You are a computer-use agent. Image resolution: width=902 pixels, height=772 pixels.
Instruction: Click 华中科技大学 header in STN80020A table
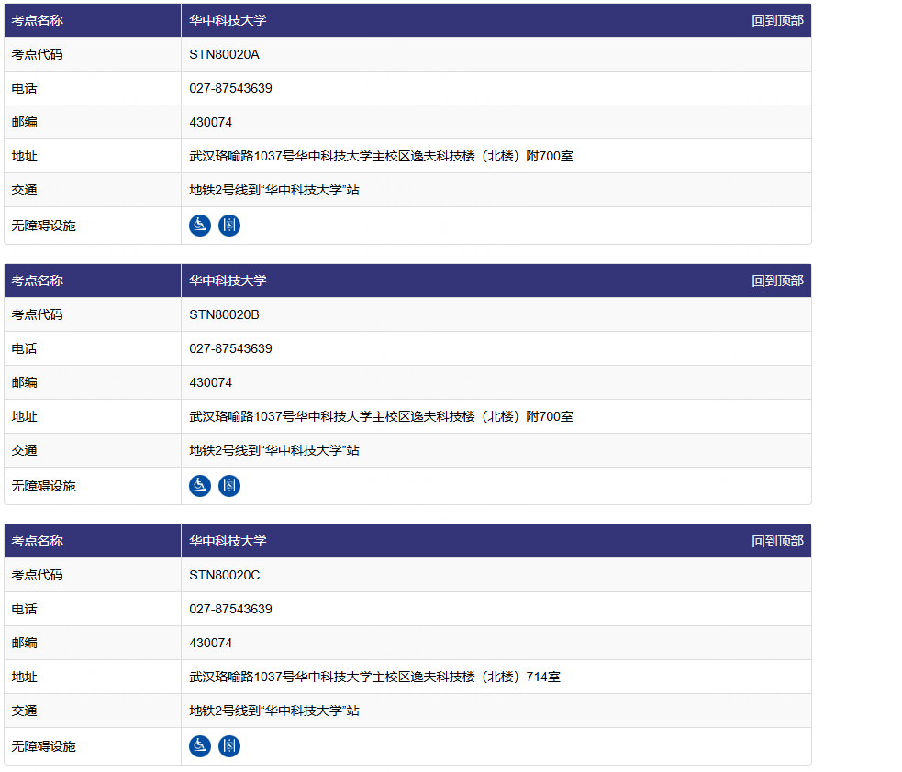click(228, 20)
